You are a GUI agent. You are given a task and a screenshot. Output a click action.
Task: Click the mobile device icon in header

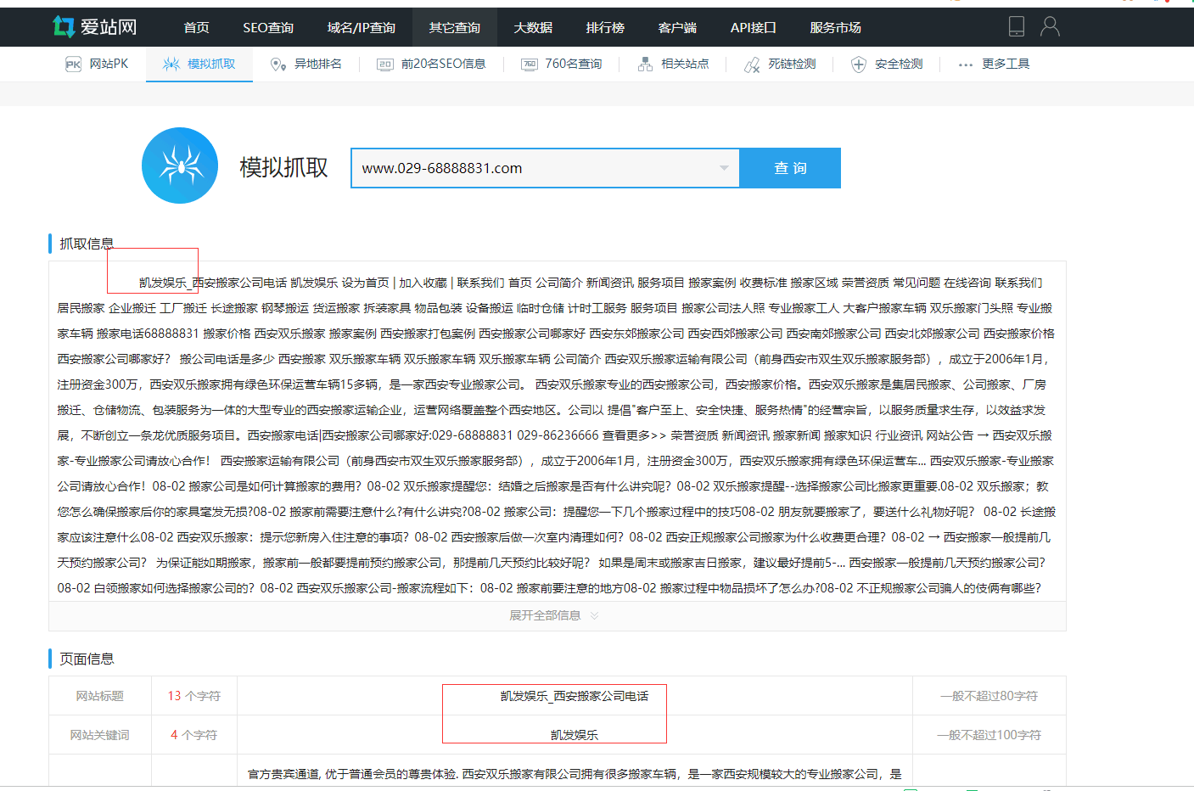pyautogui.click(x=1016, y=27)
